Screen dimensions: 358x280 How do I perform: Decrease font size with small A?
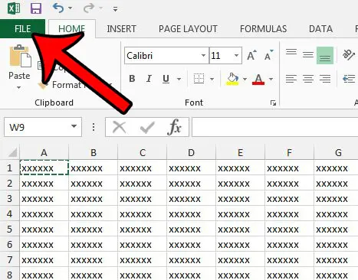(268, 55)
